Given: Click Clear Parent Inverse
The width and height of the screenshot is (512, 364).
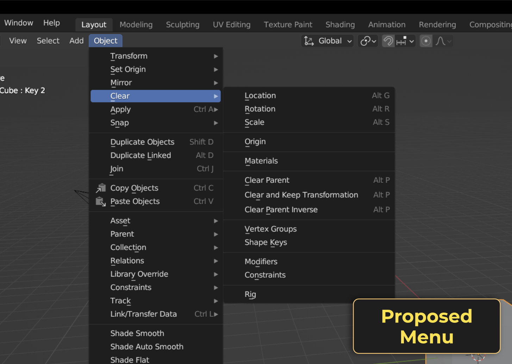Looking at the screenshot, I should click(x=309, y=210).
